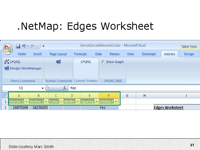Viewport: 200px width, 150px height.
Task: Click cell containing 16899266
Action: click(19, 107)
